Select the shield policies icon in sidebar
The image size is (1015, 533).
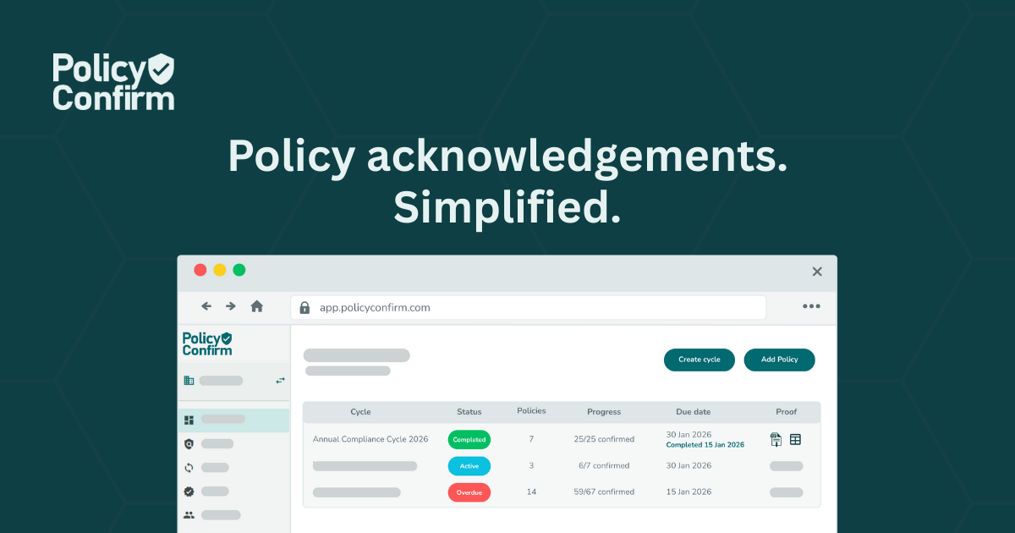coord(189,442)
